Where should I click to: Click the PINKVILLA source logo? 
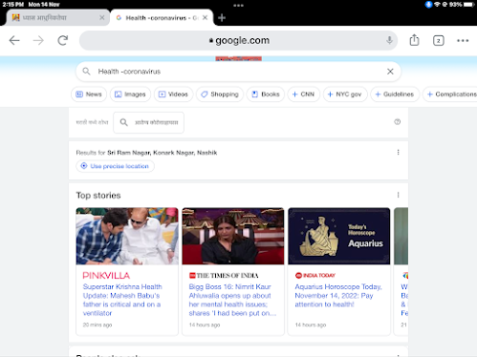pyautogui.click(x=106, y=275)
